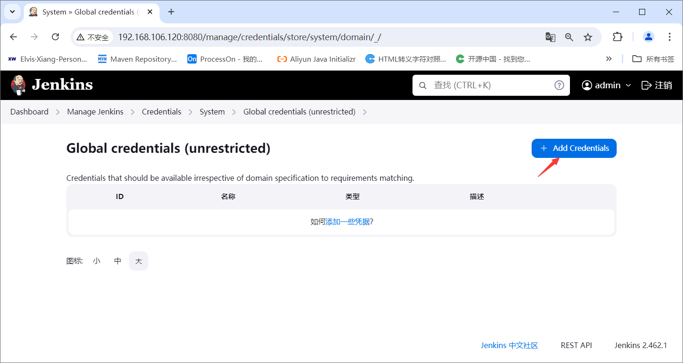
Task: Set icon size to 小
Action: (96, 261)
